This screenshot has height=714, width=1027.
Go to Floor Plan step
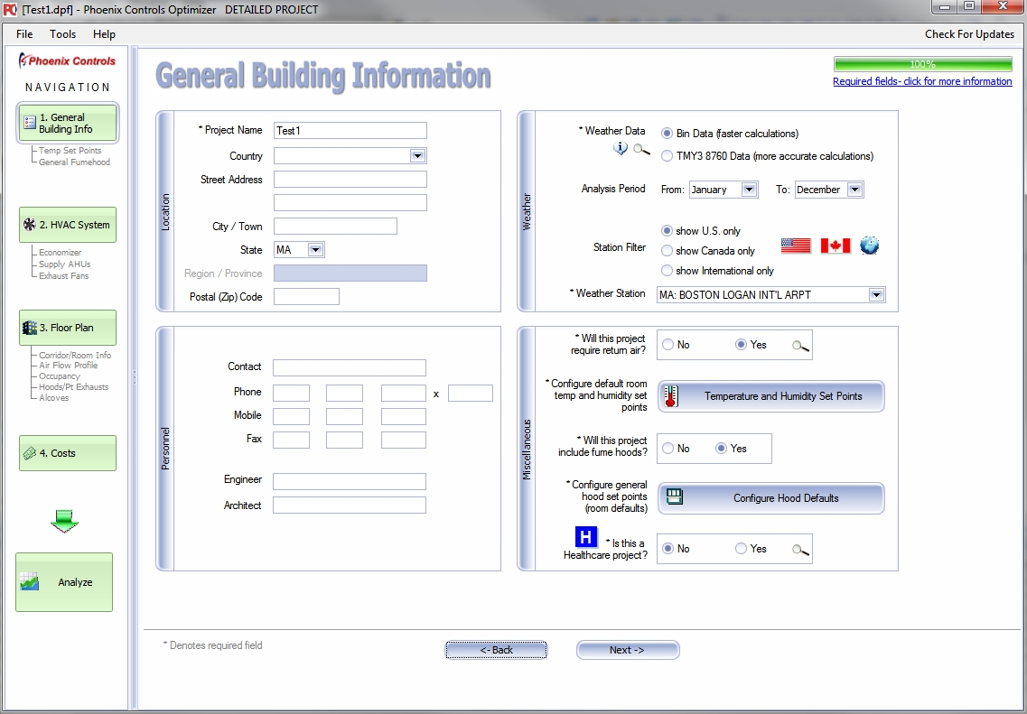68,328
